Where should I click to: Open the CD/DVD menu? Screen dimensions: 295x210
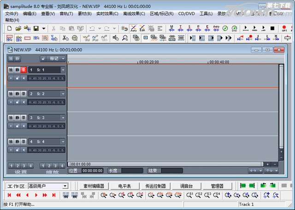186,14
